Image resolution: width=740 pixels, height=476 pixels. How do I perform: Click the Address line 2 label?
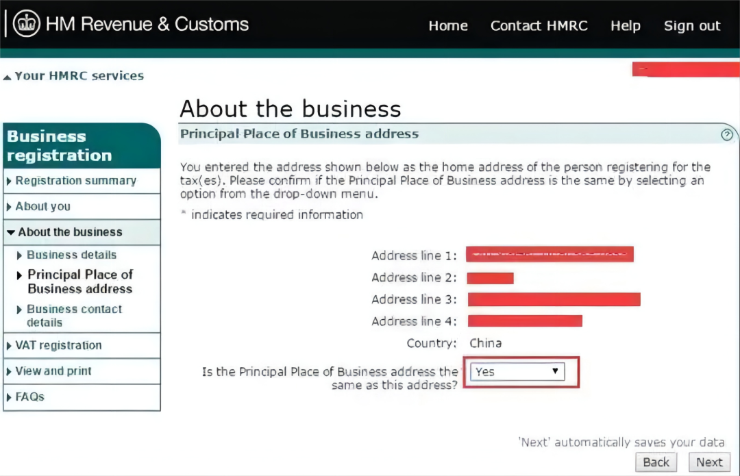(x=414, y=277)
